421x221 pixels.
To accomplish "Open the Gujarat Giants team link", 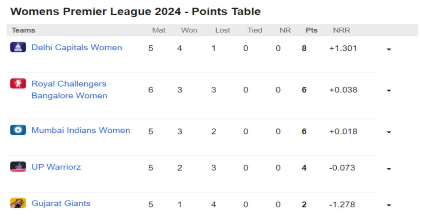I will 61,204.
